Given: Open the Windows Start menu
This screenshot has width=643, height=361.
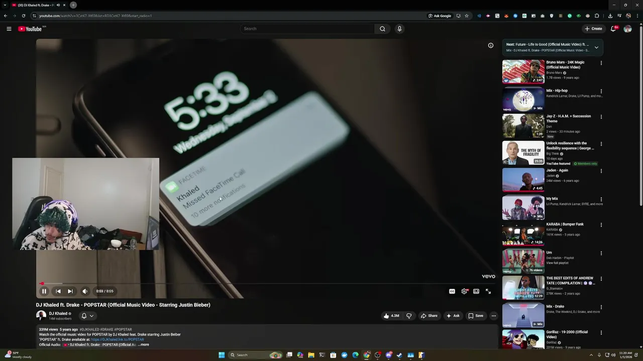Looking at the screenshot, I should (x=222, y=355).
